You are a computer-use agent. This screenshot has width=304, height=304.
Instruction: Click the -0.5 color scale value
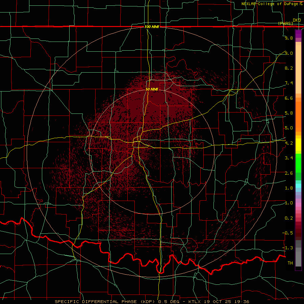287,233
